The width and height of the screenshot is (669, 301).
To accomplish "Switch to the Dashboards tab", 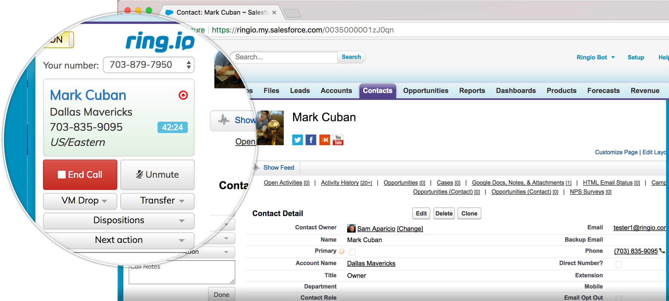I will click(x=516, y=91).
